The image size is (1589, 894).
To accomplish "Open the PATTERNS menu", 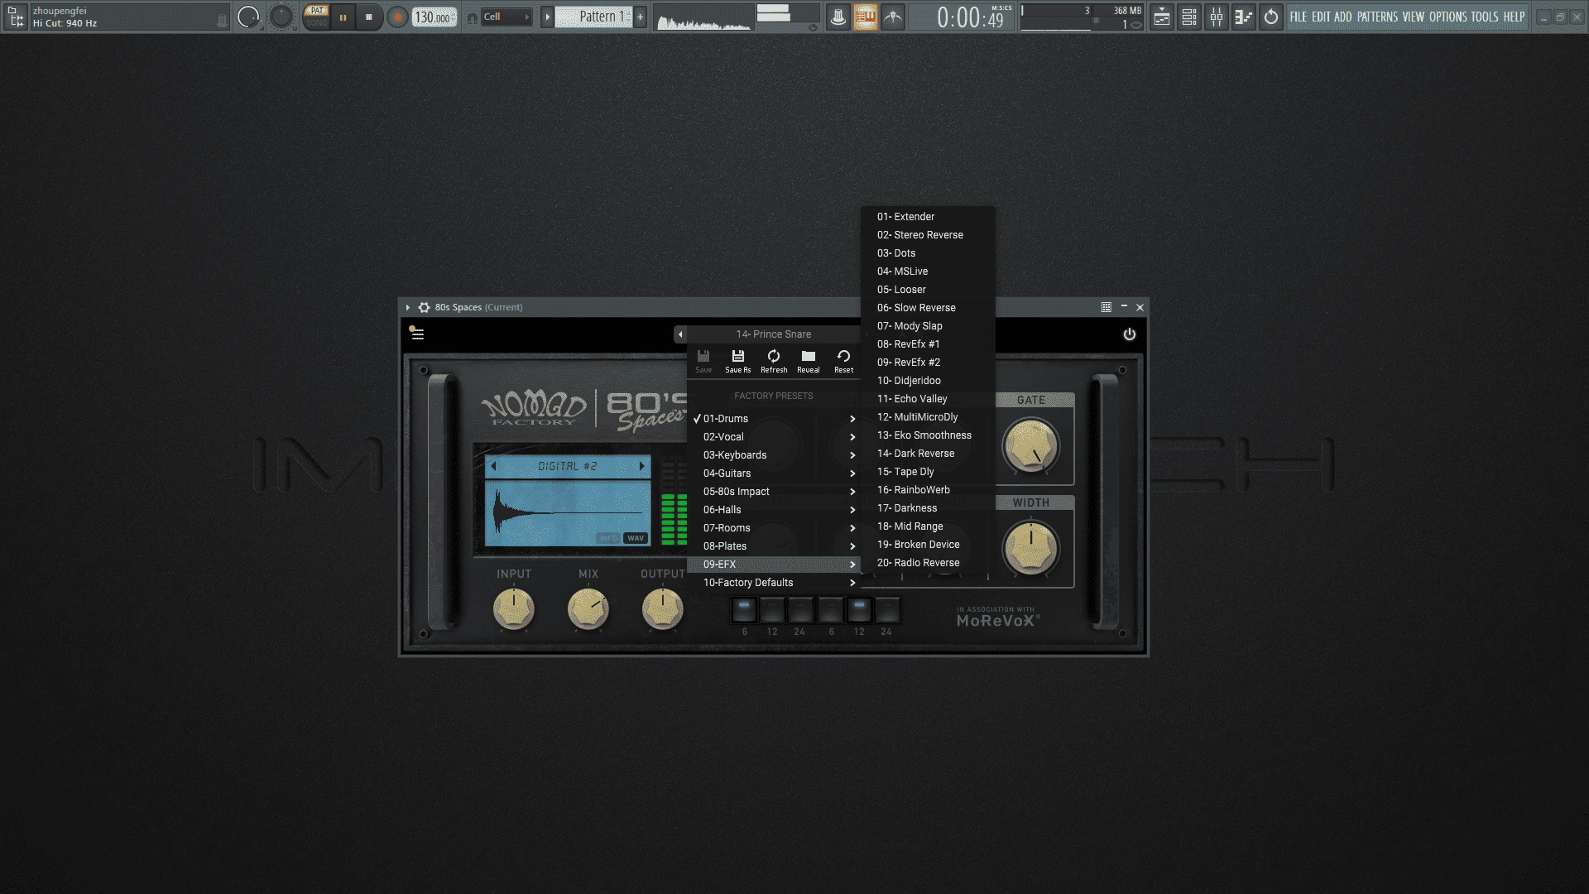I will tap(1377, 17).
